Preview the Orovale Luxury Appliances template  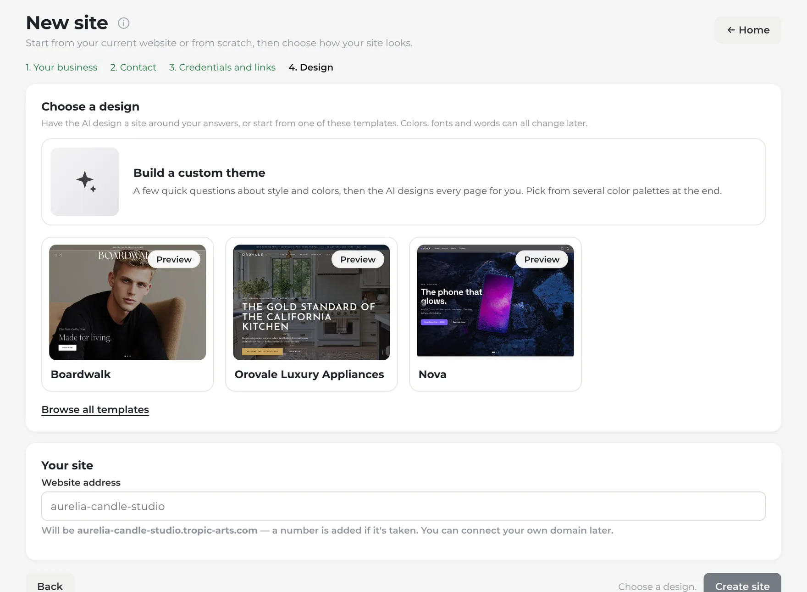coord(358,259)
